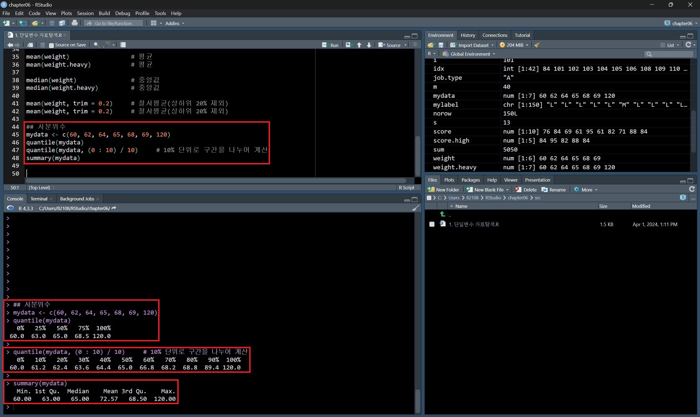Screen dimensions: 700x417
Task: Toggle the Source on Save checkbox
Action: tap(51, 45)
